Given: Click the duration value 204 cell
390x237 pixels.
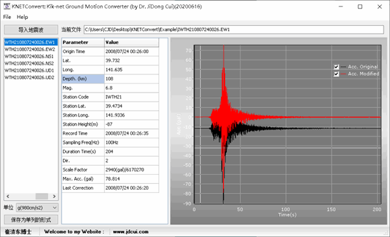Looking at the screenshot, I should [131, 152].
